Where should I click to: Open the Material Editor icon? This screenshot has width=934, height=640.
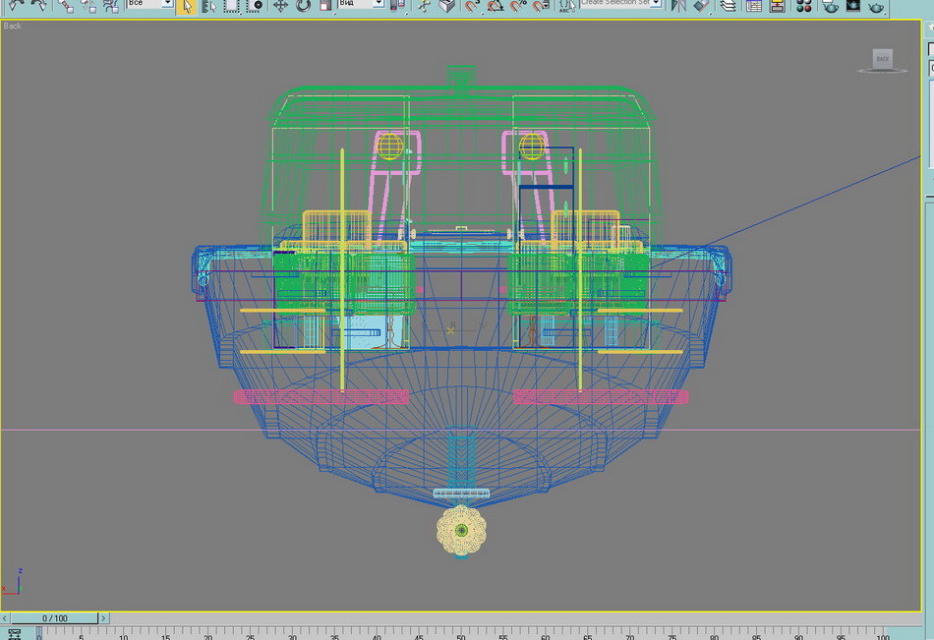[x=803, y=6]
